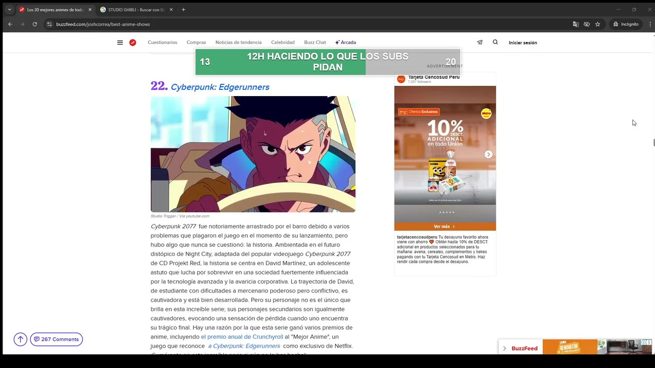Go back to the previous page
655x368 pixels.
click(10, 24)
